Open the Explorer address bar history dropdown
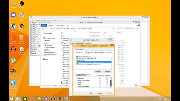Image resolution: width=180 pixels, height=101 pixels. (x=111, y=29)
